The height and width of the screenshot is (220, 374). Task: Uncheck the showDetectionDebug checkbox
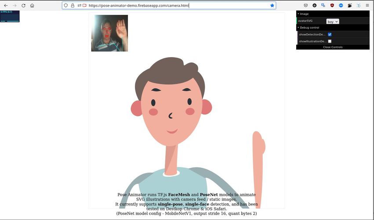click(330, 34)
